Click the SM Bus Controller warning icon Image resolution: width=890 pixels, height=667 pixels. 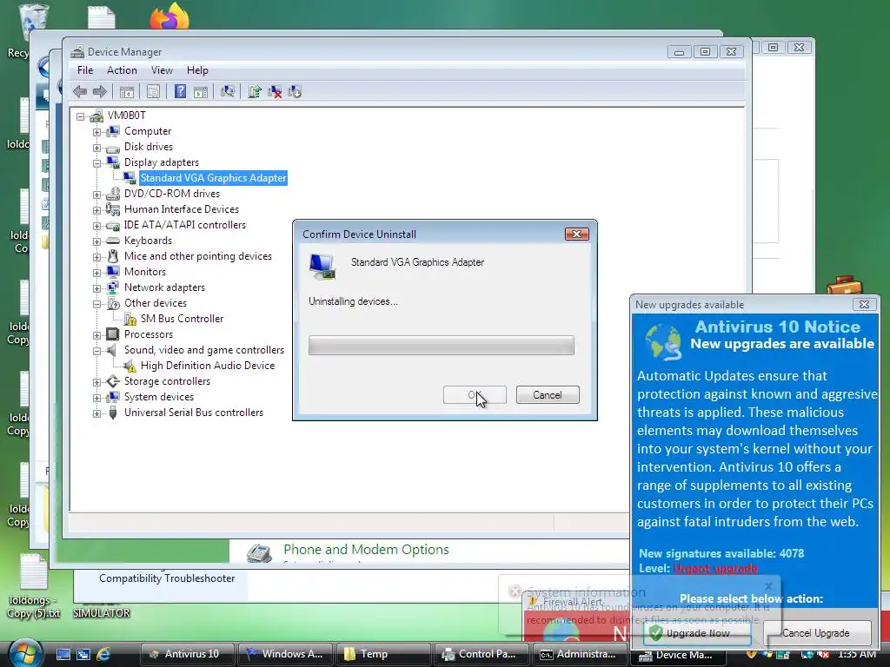coord(130,320)
